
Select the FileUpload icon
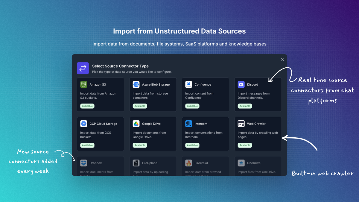(136, 163)
